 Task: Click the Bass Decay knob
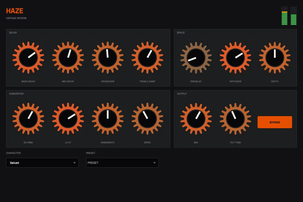pos(28,57)
